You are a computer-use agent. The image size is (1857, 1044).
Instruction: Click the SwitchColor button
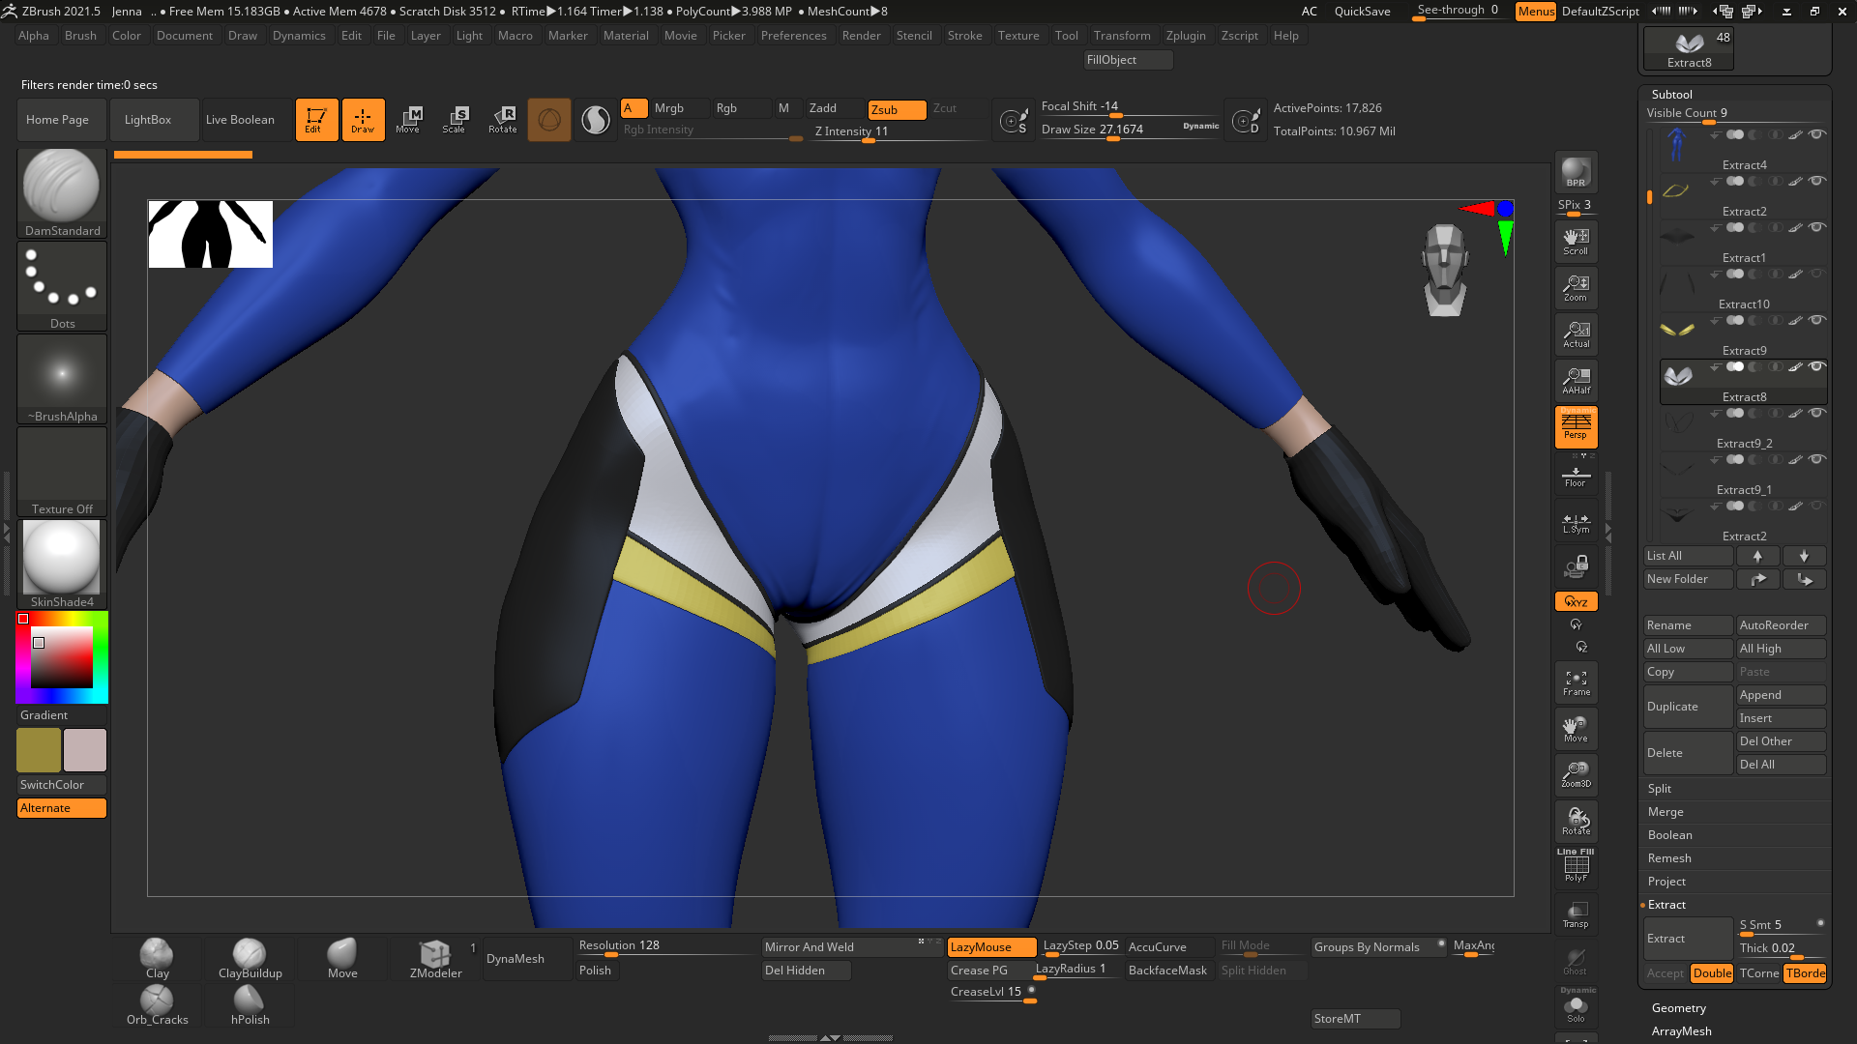pos(62,785)
